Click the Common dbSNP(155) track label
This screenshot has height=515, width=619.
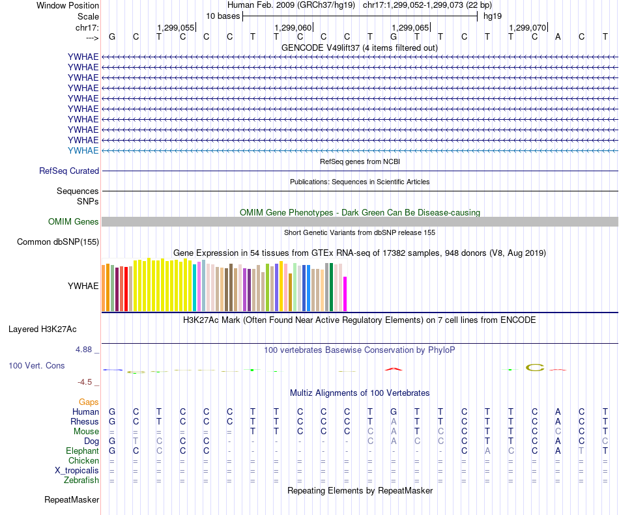pyautogui.click(x=58, y=242)
